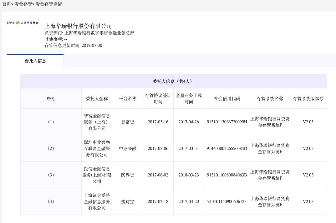Click the 其他事项 line
This screenshot has width=336, height=223.
click(56, 39)
